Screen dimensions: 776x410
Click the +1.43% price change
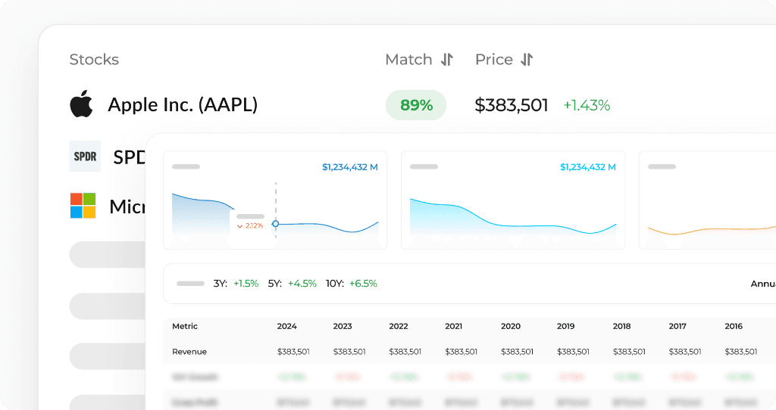587,105
